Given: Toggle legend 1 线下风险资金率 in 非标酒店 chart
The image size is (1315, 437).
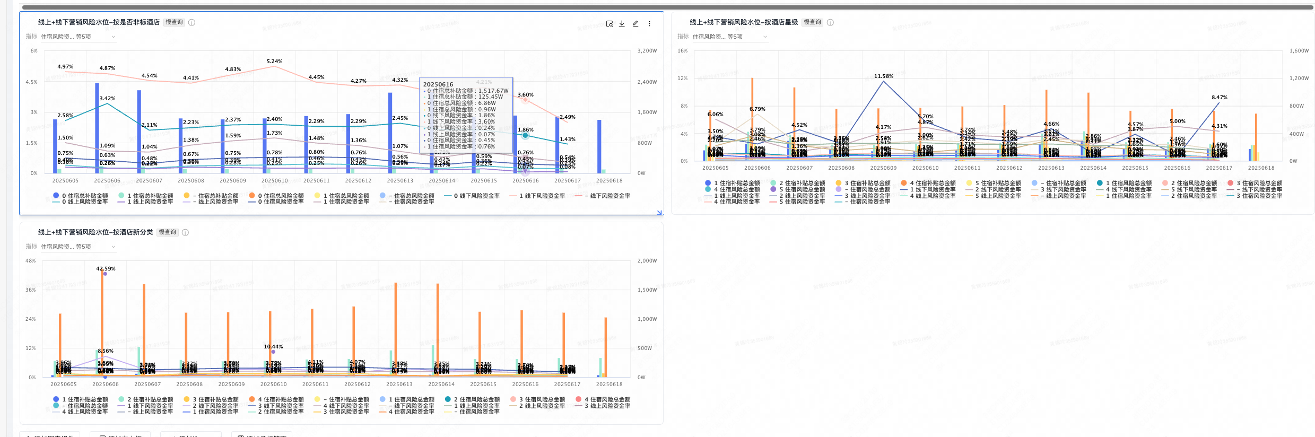Looking at the screenshot, I should coord(537,196).
